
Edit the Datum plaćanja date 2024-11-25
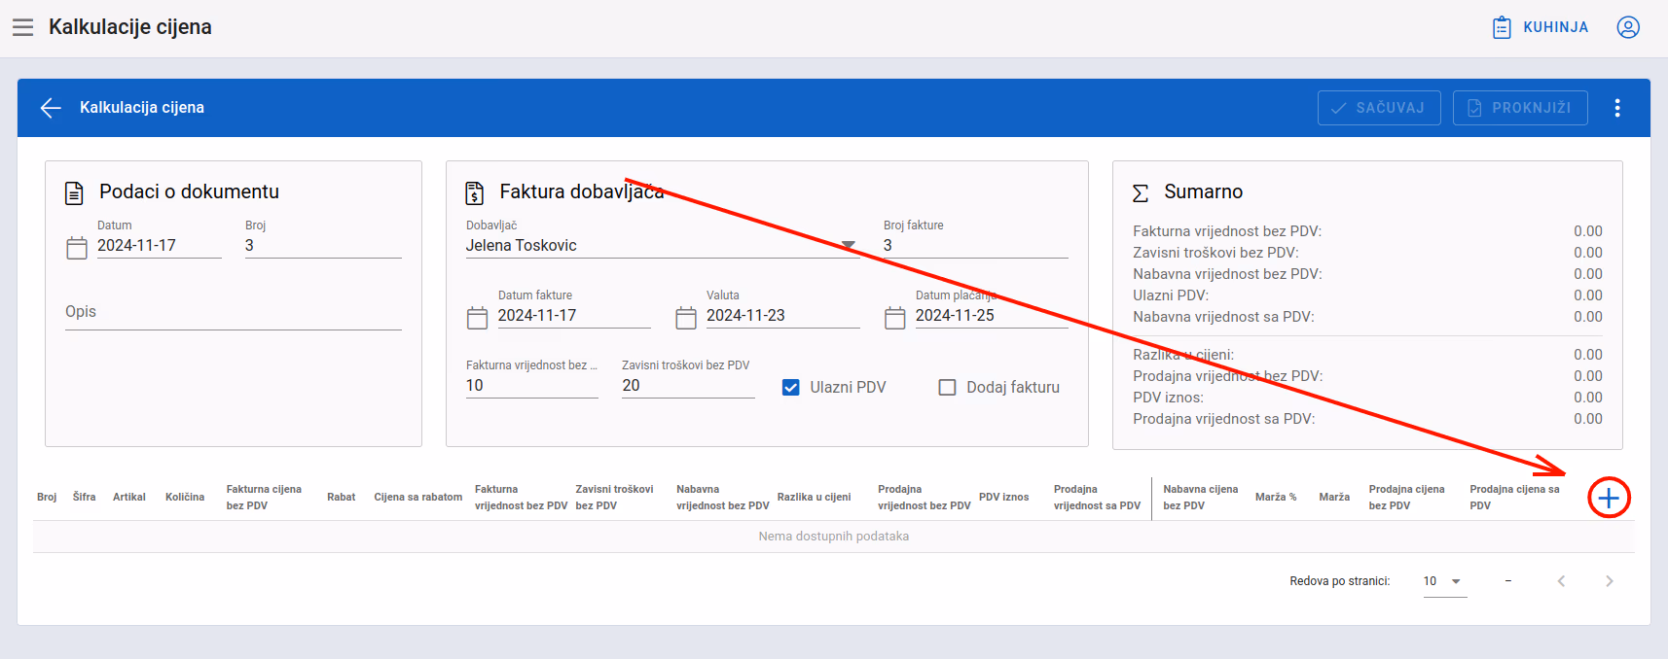pyautogui.click(x=992, y=316)
